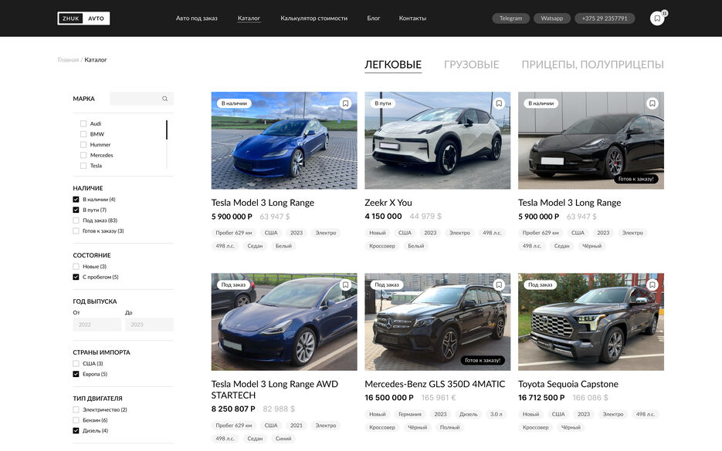Enable the Готов к заказу (3) filter
Viewport: 722px width, 451px height.
coord(76,231)
